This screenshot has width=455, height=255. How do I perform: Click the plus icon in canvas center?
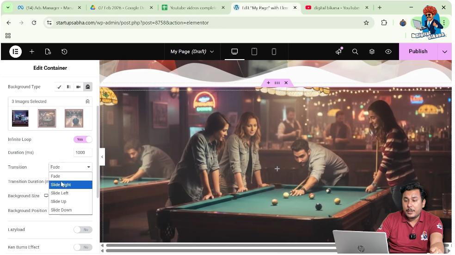pos(277,169)
